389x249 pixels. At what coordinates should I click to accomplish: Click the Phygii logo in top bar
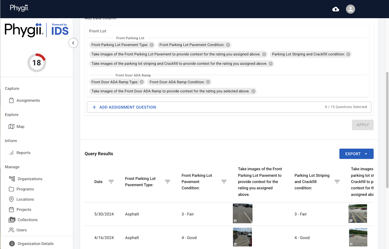click(x=19, y=8)
